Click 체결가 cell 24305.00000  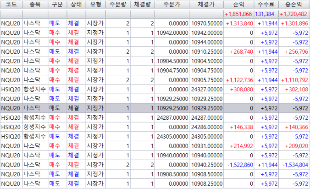coord(207,136)
